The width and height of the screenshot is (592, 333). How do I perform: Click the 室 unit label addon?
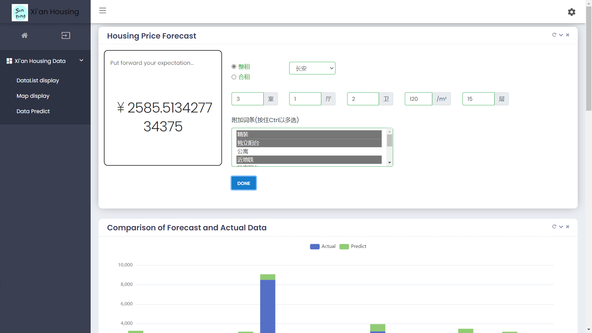pos(271,99)
